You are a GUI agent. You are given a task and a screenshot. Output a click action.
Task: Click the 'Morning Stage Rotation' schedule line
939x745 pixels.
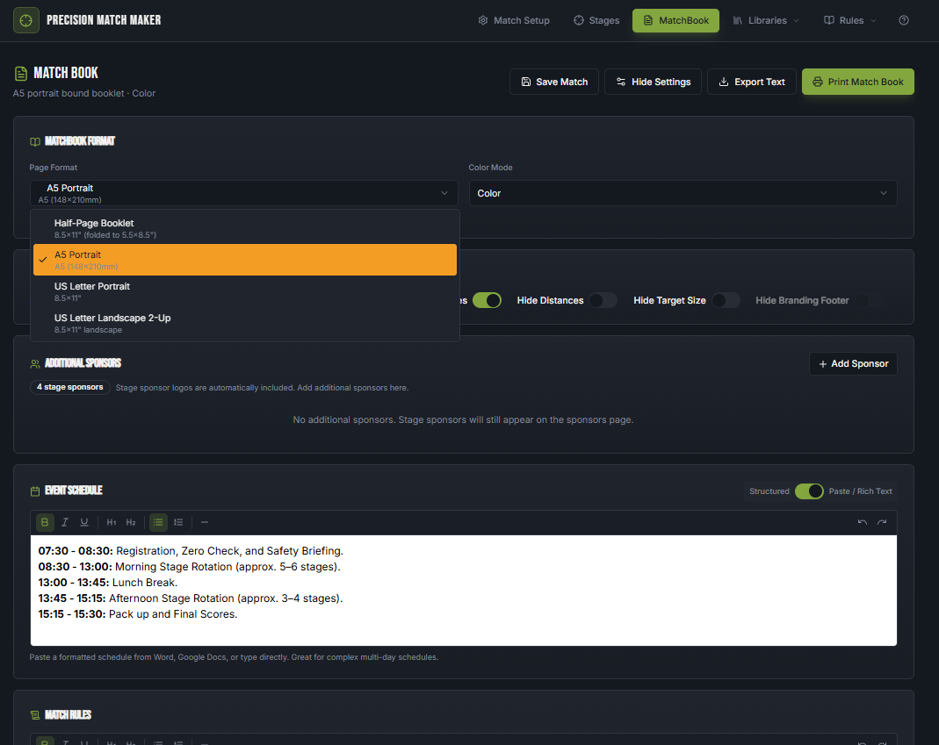(x=189, y=567)
